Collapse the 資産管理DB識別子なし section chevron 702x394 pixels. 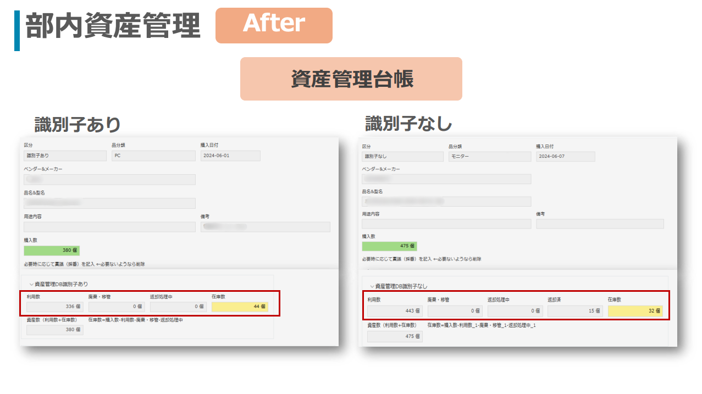[x=372, y=286]
